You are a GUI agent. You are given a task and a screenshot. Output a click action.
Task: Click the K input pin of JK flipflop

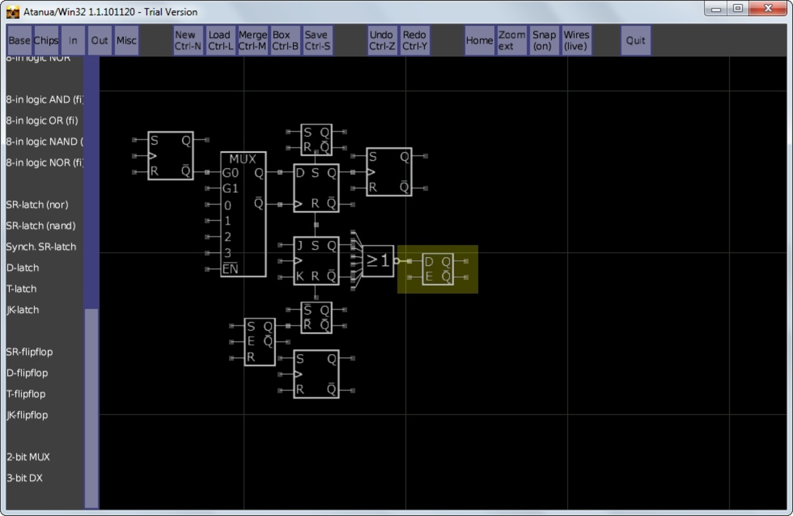tap(280, 277)
